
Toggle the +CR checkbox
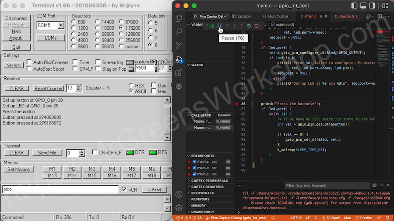tap(124, 190)
